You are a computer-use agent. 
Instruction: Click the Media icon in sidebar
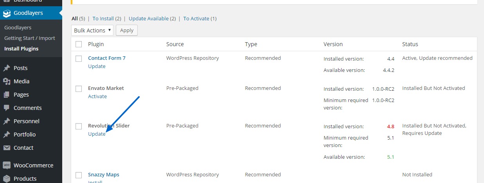pos(7,81)
